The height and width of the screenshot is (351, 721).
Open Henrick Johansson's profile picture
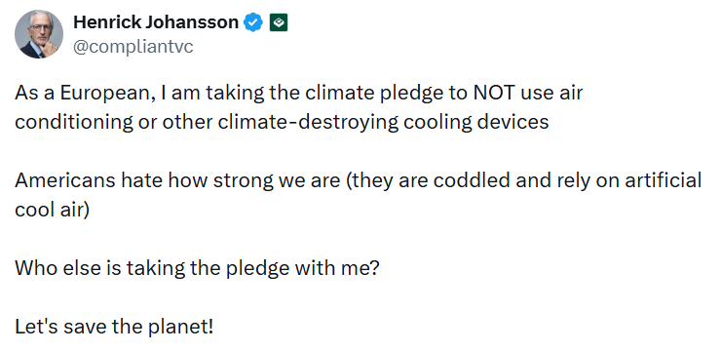coord(39,34)
